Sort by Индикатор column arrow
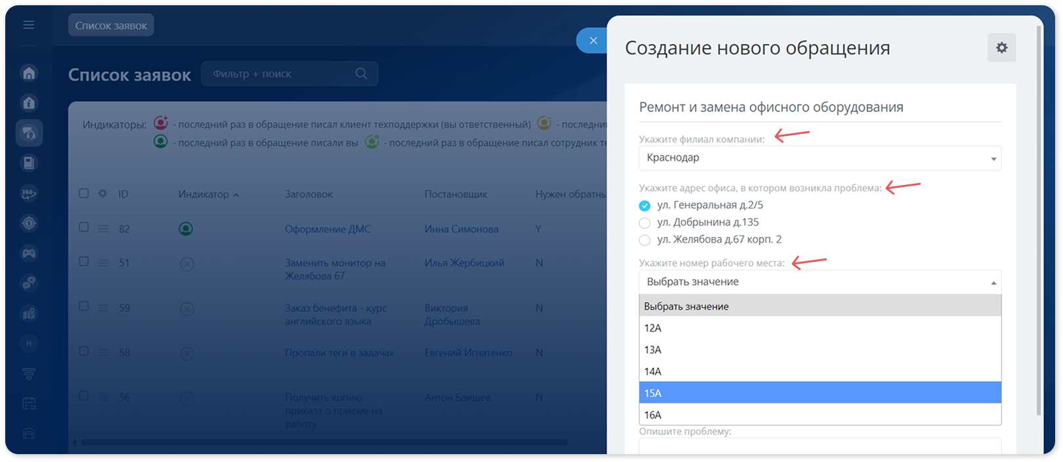 tap(236, 195)
